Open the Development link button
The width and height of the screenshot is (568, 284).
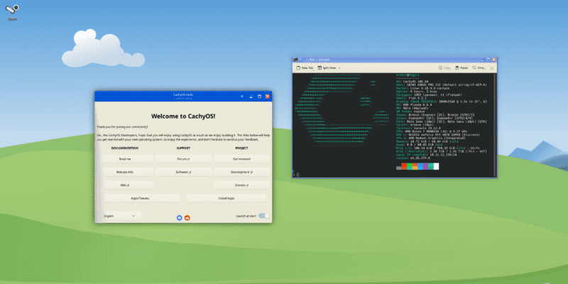tap(241, 172)
